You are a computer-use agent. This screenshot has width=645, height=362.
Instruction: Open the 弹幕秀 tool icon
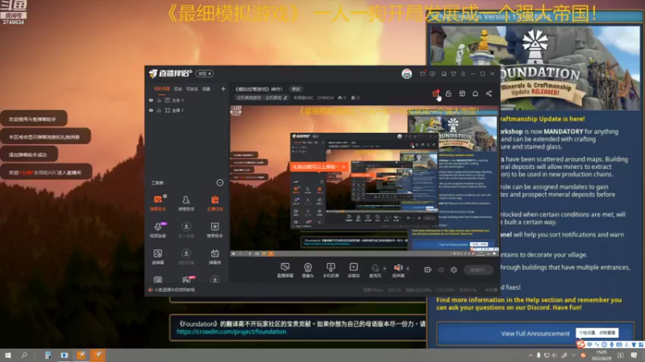tap(214, 257)
